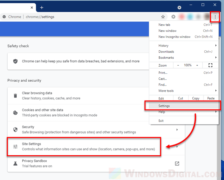
Task: Choose New window from the menu
Action: pos(184,31)
